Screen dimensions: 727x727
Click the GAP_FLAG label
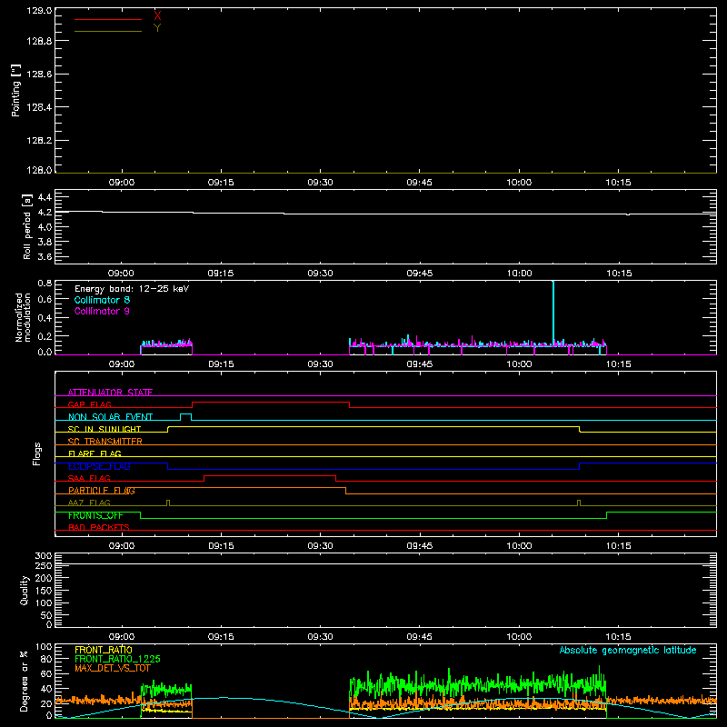tap(89, 404)
